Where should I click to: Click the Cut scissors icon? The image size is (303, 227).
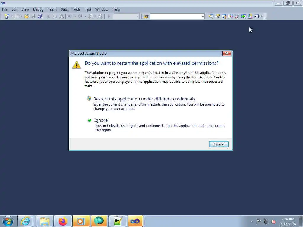48,17
